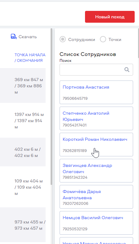
Task: Click the table's vertical scrollbar
Action: coord(52,107)
